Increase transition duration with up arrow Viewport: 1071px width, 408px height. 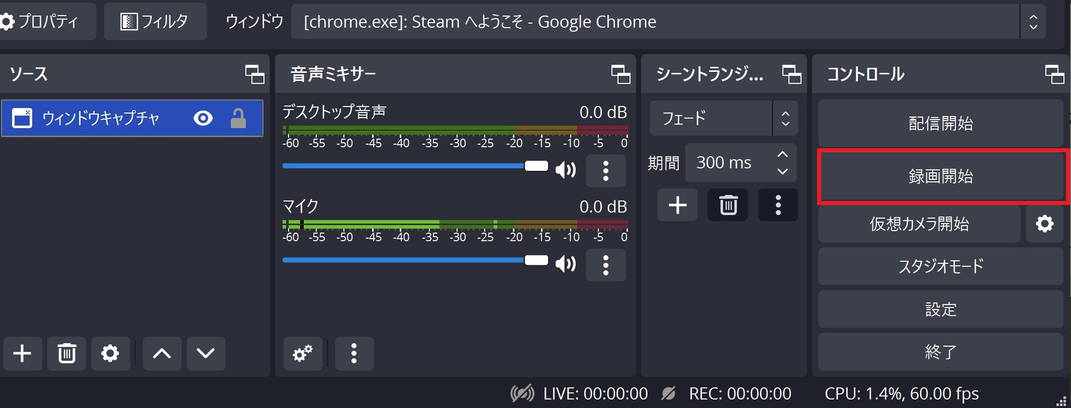pos(782,154)
